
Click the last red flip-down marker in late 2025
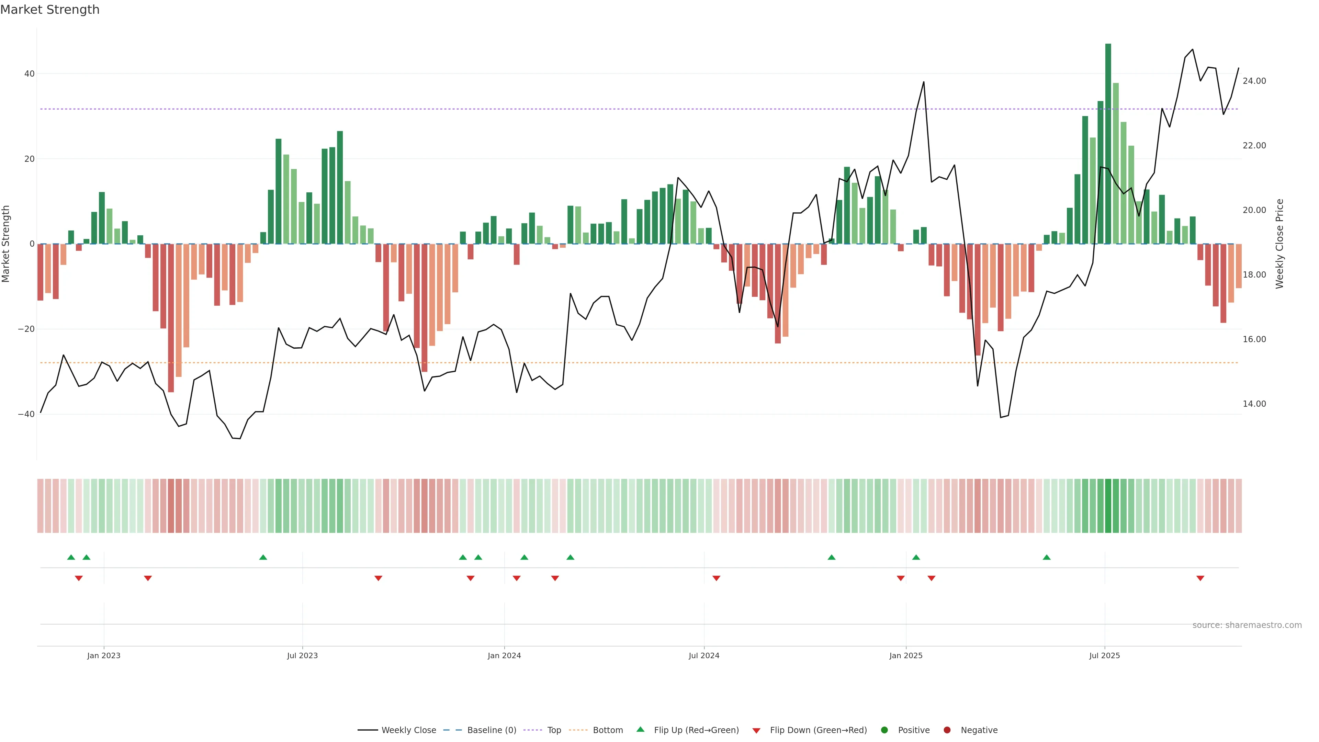coord(1200,578)
